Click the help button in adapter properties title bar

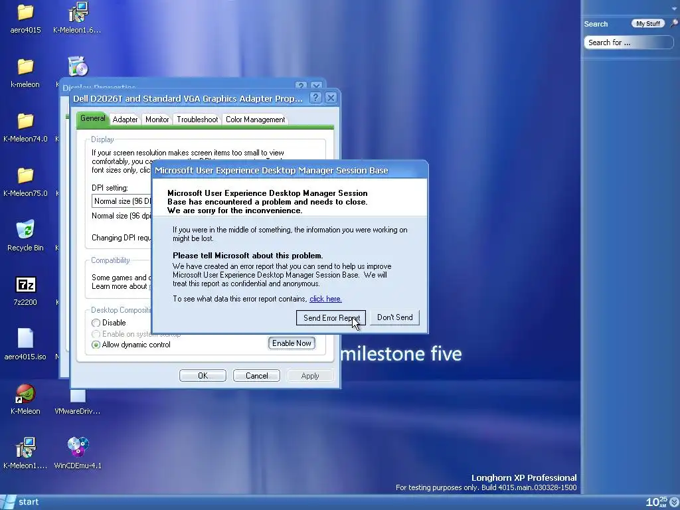[315, 98]
